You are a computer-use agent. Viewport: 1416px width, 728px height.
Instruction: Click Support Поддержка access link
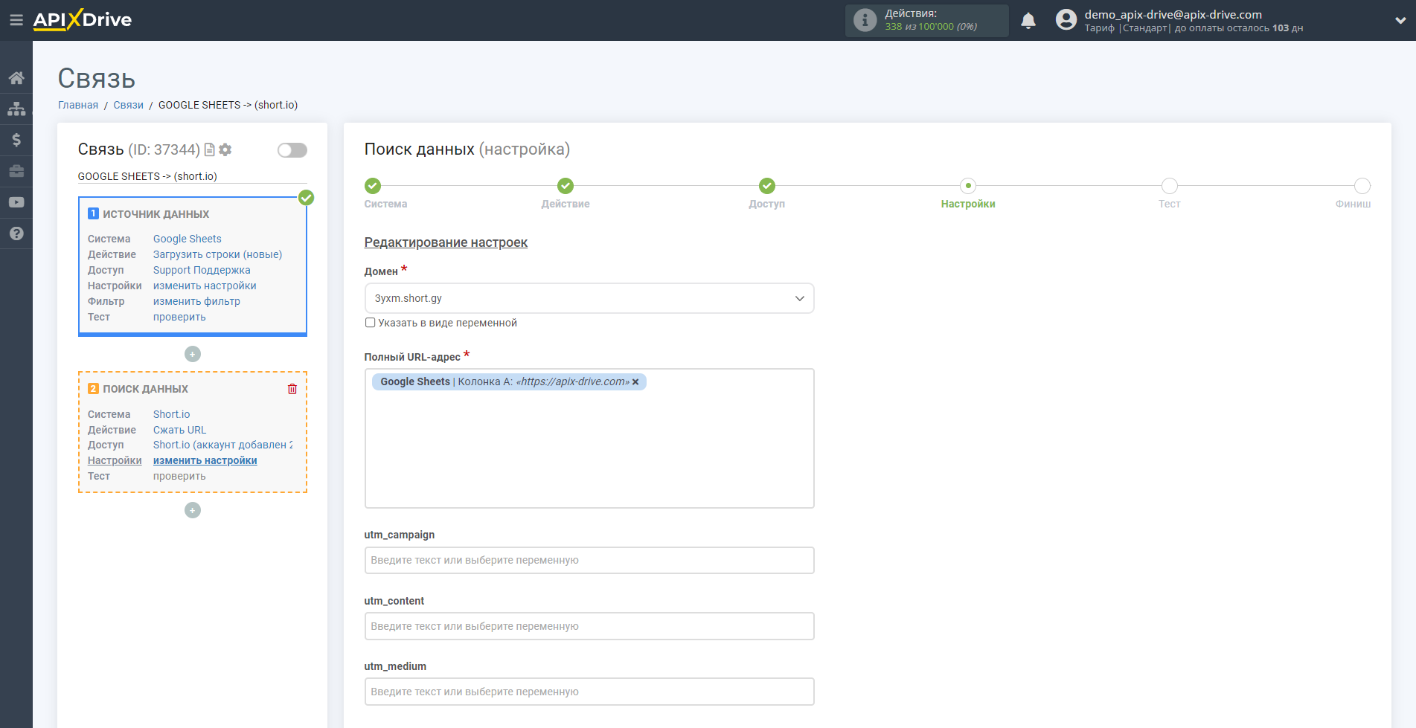(x=202, y=270)
